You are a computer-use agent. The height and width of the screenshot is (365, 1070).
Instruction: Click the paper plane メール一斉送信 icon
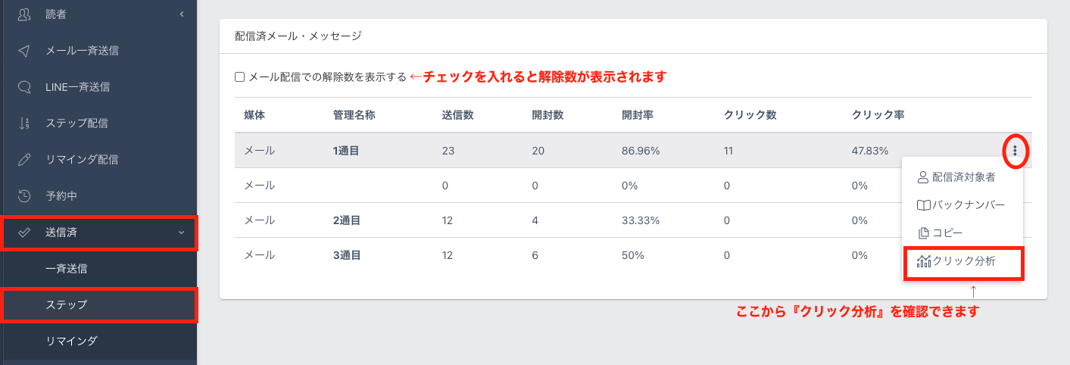click(x=24, y=51)
